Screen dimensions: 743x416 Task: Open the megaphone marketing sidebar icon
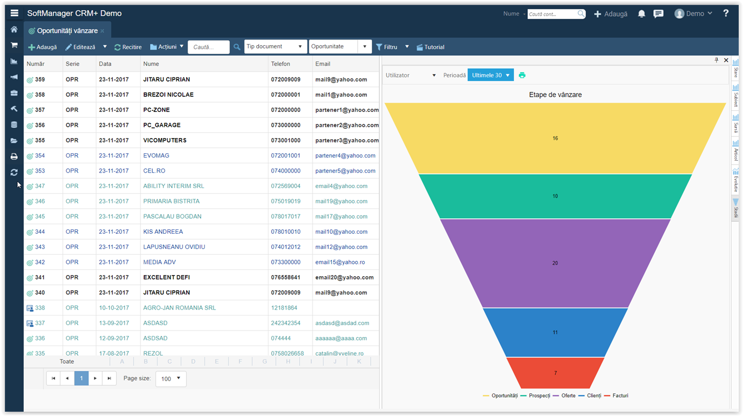click(14, 77)
